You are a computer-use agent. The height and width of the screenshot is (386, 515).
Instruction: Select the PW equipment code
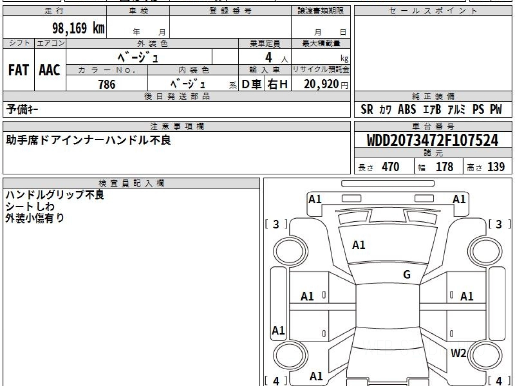[496, 110]
